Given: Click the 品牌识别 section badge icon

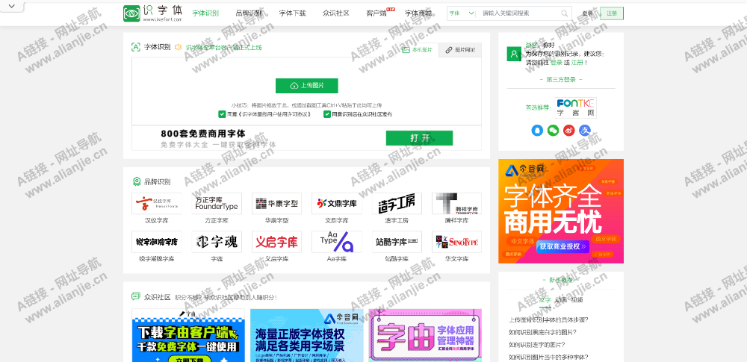Looking at the screenshot, I should [x=136, y=181].
